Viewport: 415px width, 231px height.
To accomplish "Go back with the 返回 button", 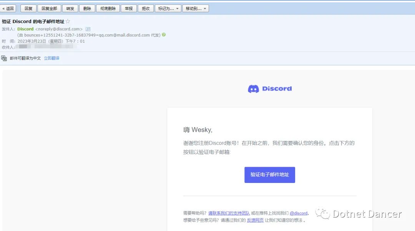I will [x=8, y=8].
